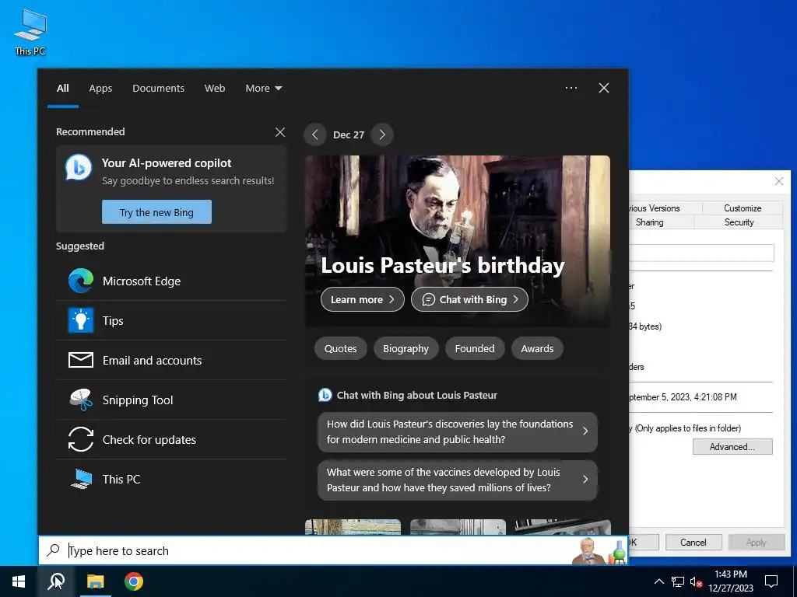Dismiss the Recommended section
797x597 pixels.
(280, 132)
